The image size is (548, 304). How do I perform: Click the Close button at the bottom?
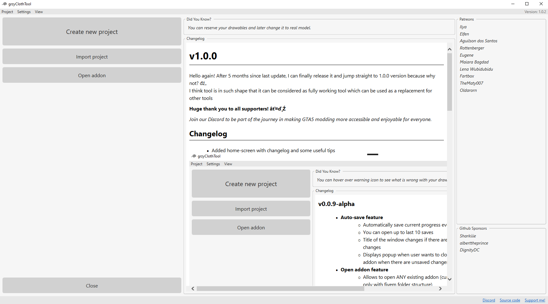[x=92, y=285]
